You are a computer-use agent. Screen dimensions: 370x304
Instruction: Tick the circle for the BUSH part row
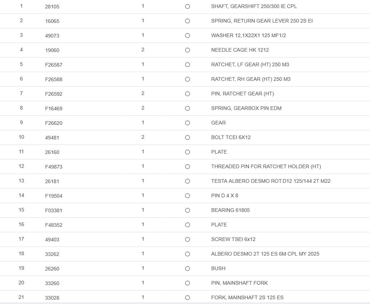(187, 269)
